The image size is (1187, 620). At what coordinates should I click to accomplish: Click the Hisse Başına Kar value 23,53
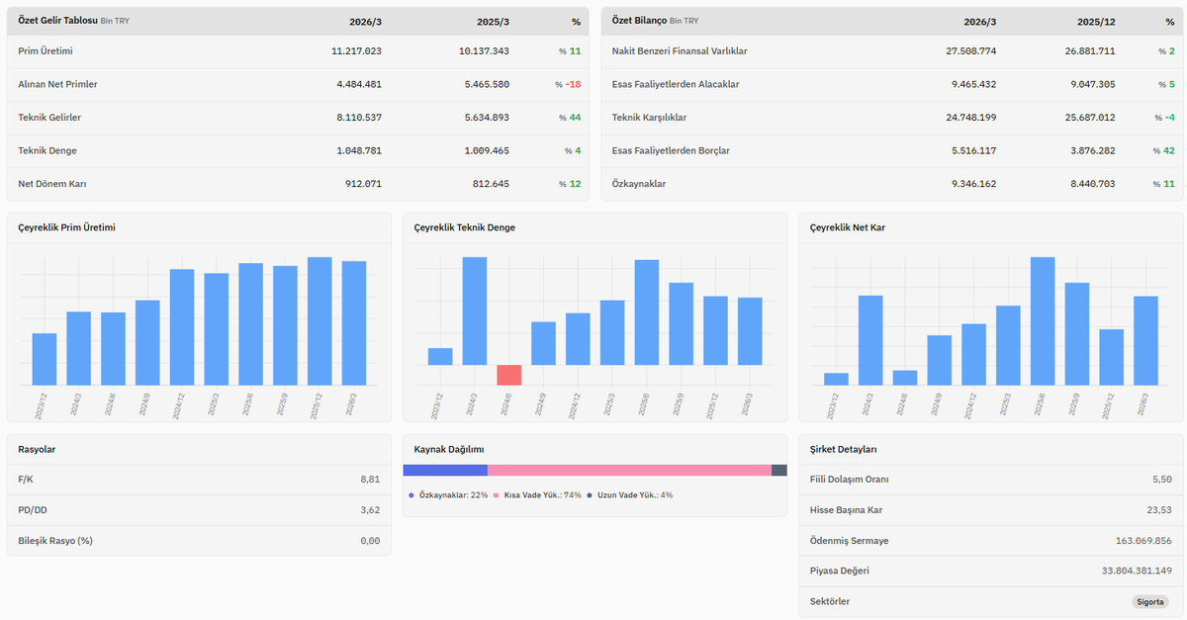pos(1159,510)
